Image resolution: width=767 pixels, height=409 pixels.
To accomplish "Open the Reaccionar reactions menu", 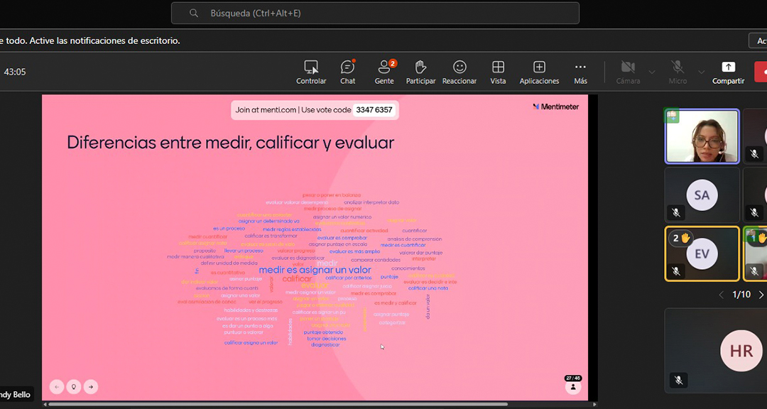I will click(459, 72).
